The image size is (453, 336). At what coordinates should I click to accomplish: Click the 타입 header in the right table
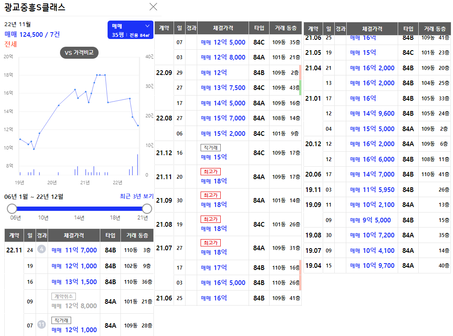pos(408,29)
